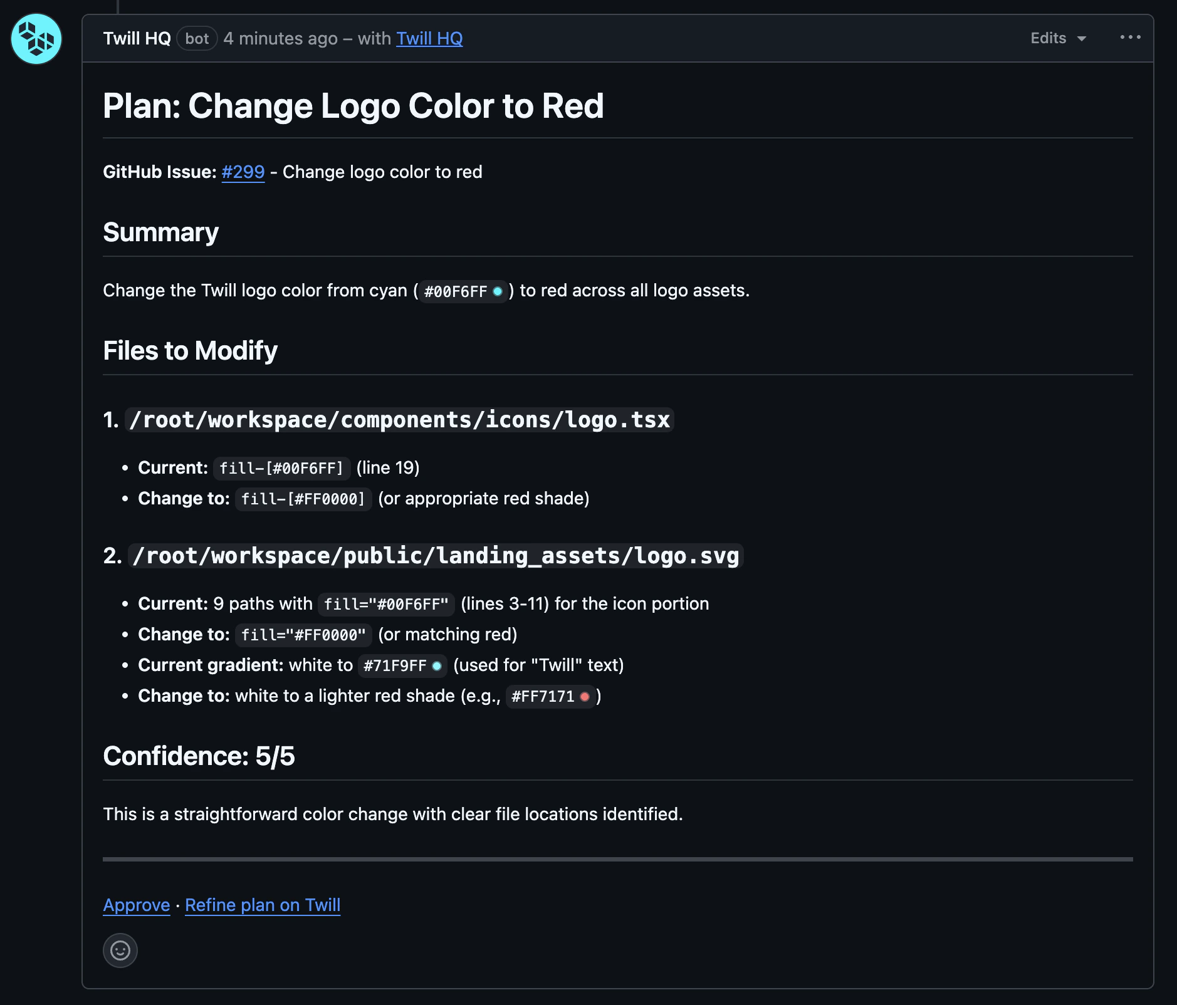Click the straightforward color change sentence
The height and width of the screenshot is (1005, 1177).
[393, 814]
